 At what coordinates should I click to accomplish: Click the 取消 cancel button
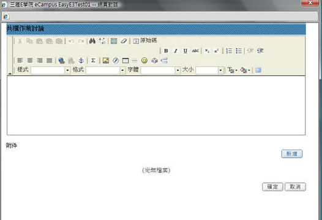pos(295,187)
